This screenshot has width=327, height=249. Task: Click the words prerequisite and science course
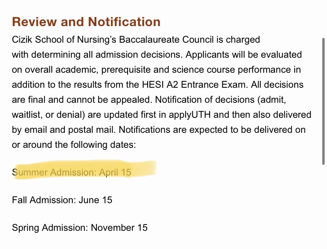click(168, 70)
